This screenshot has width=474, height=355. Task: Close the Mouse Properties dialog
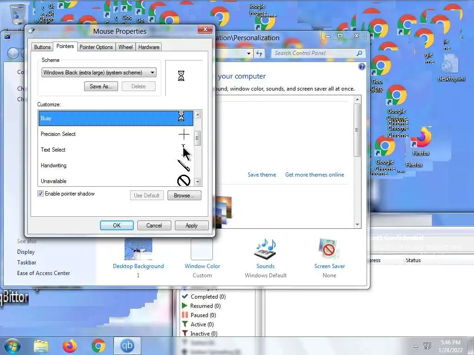(x=205, y=29)
